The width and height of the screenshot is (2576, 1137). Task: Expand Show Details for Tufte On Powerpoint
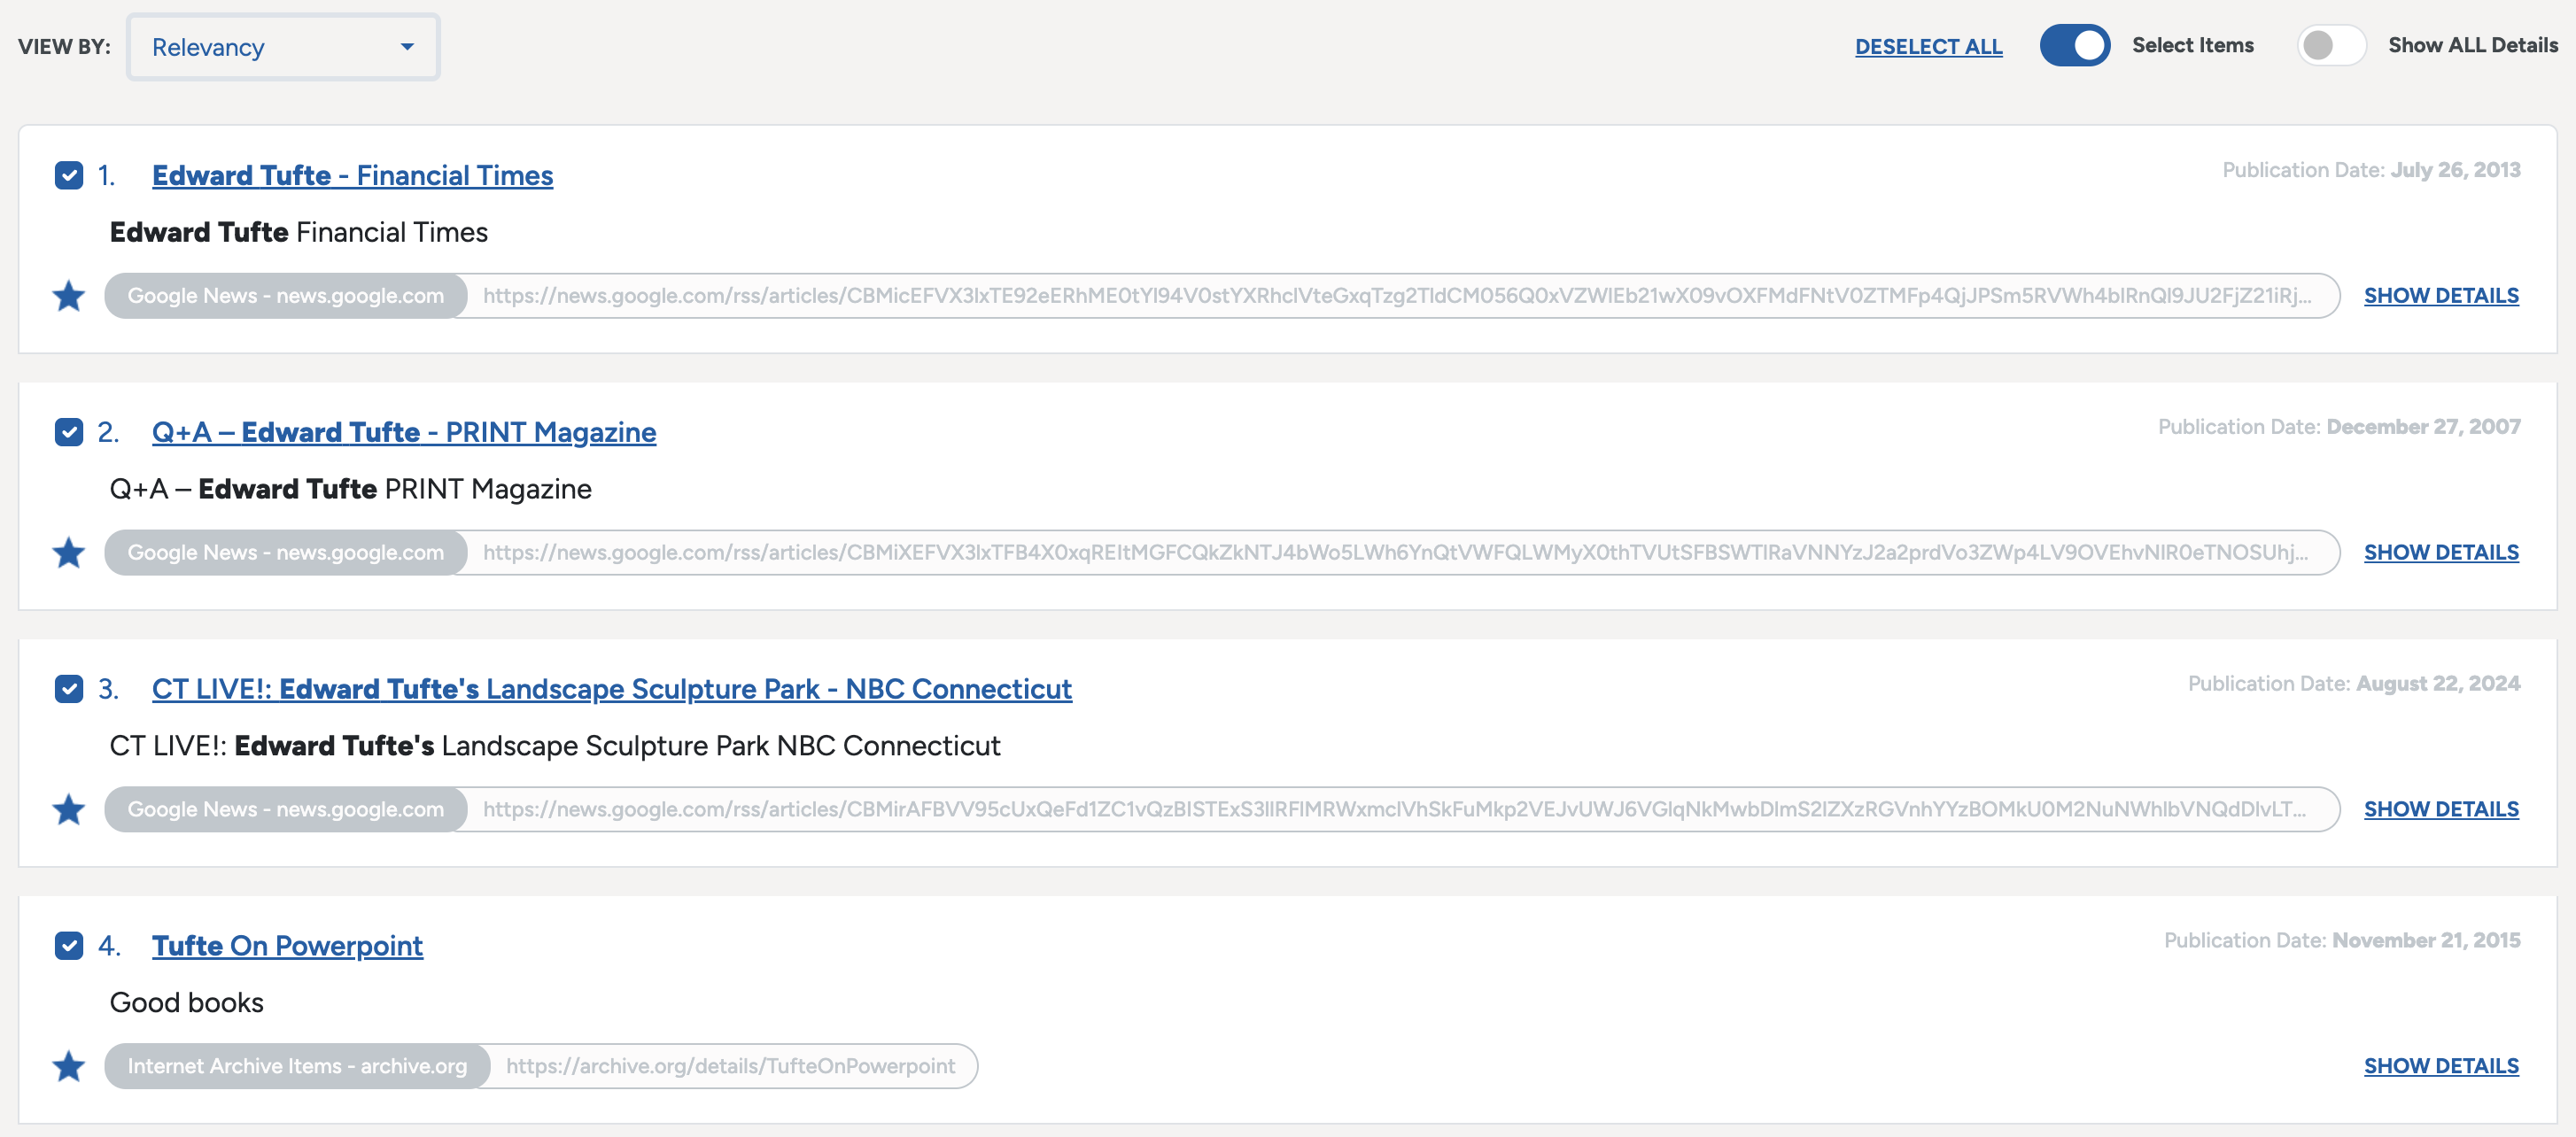(x=2440, y=1066)
